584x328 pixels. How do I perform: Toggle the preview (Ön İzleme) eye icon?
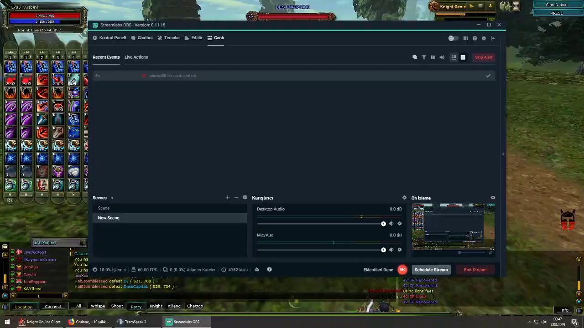click(493, 198)
